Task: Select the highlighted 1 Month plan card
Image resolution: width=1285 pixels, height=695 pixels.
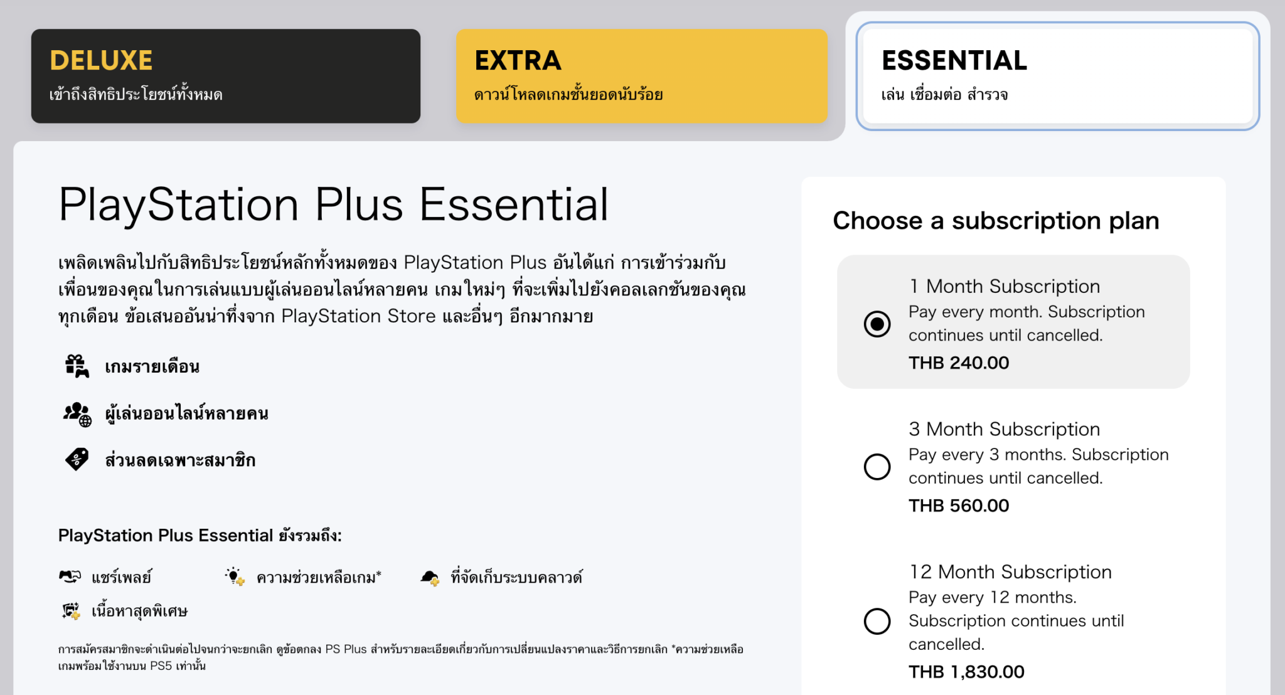Action: (1013, 321)
